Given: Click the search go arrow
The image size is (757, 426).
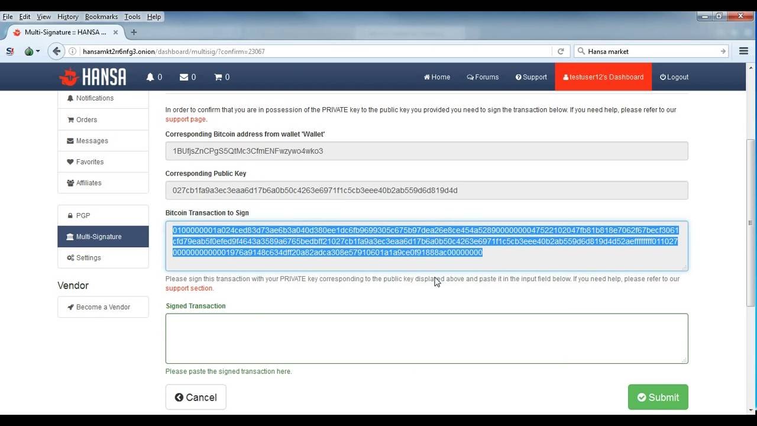Looking at the screenshot, I should tap(723, 51).
